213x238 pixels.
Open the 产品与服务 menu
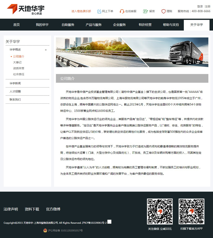tap(93, 25)
